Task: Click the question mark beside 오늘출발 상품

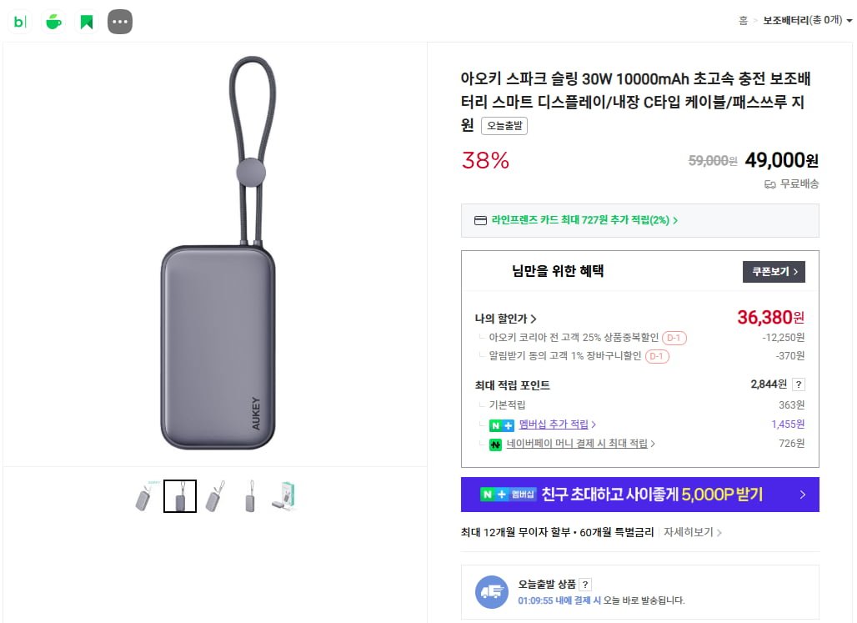Action: [x=585, y=585]
